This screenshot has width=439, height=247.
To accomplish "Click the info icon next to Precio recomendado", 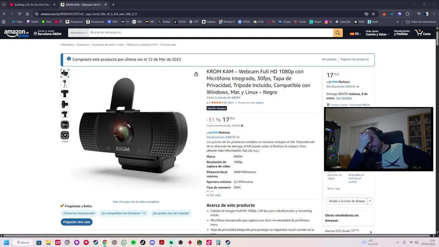I will tap(242, 126).
